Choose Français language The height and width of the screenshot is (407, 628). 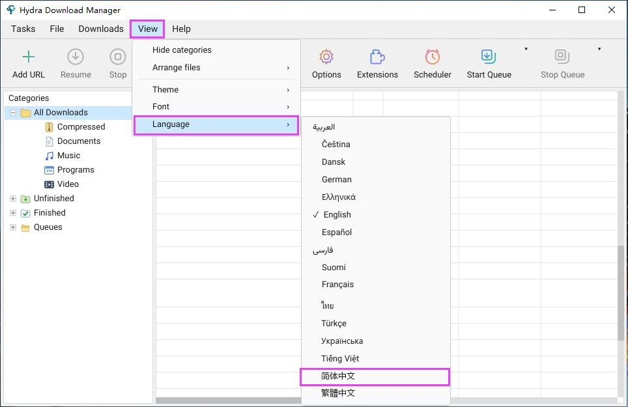tap(376, 285)
